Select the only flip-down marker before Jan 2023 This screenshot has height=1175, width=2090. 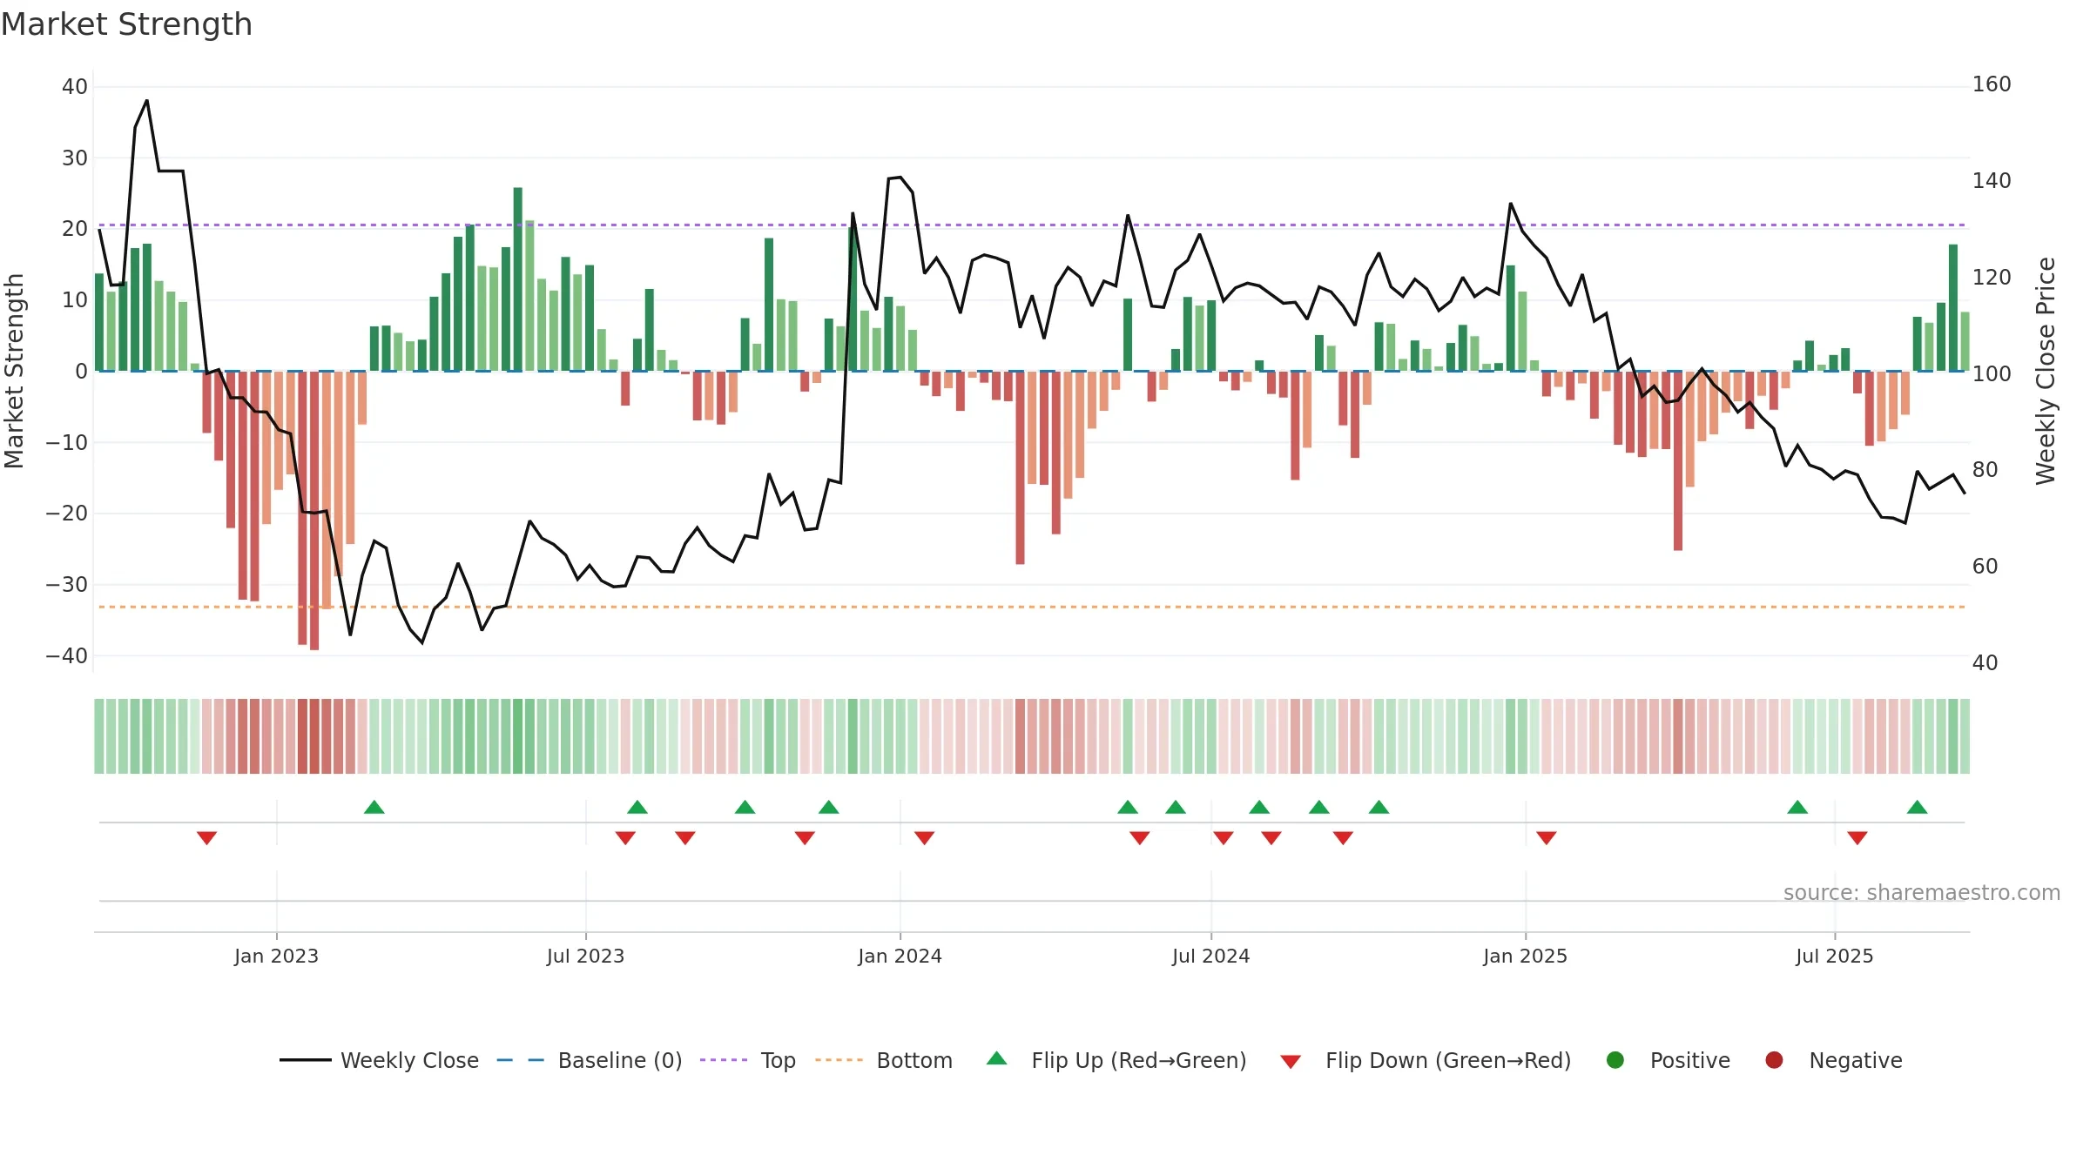coord(206,838)
